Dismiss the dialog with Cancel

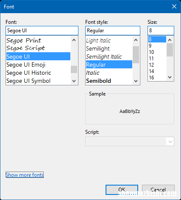(x=158, y=190)
